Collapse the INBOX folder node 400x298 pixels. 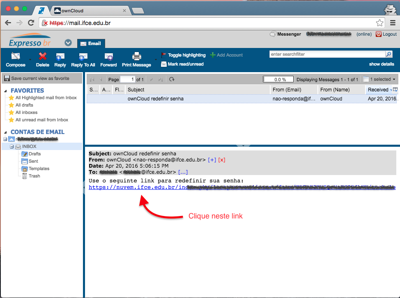click(12, 147)
